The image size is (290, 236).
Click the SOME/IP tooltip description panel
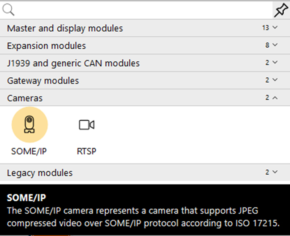click(145, 210)
